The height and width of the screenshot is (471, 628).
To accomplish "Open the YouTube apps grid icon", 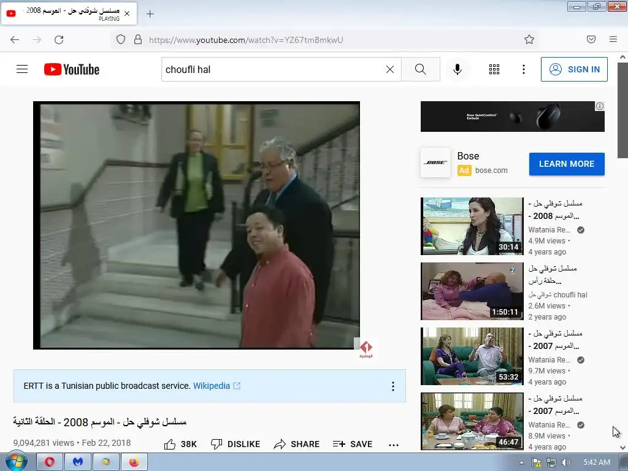I will tap(494, 69).
